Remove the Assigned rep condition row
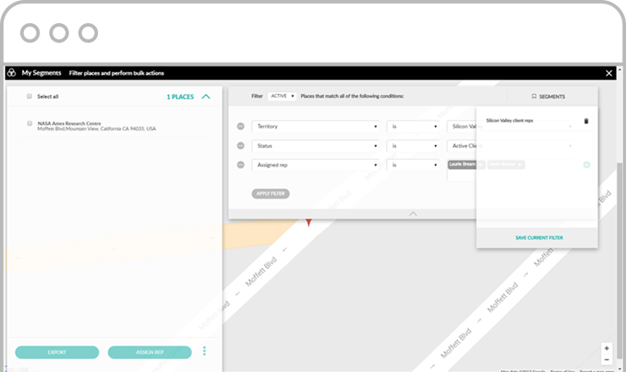The height and width of the screenshot is (372, 626). point(240,165)
